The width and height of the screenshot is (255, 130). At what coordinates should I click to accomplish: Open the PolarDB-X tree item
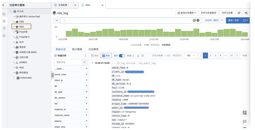point(24,37)
